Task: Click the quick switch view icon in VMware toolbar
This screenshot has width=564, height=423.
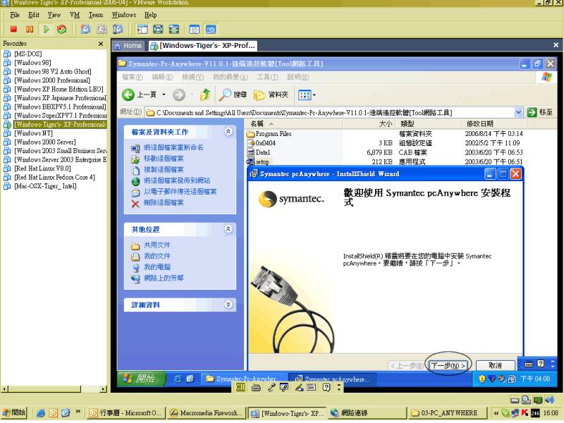Action: (174, 29)
